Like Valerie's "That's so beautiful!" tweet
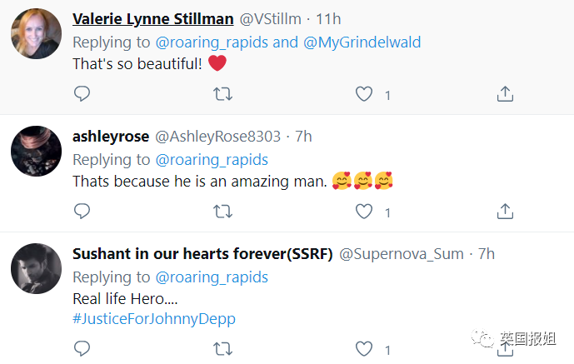 [364, 94]
